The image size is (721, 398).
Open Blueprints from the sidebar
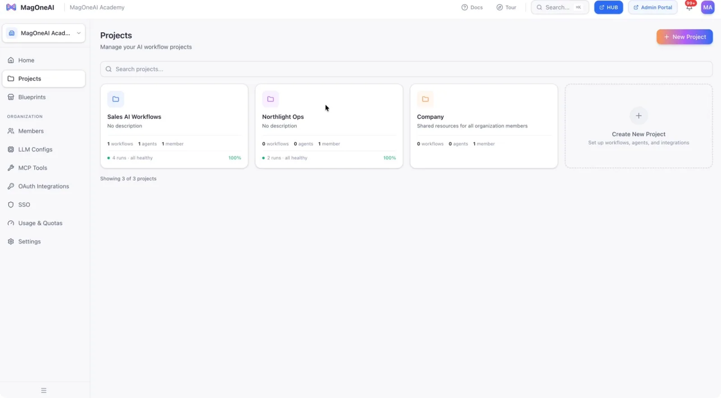point(44,97)
